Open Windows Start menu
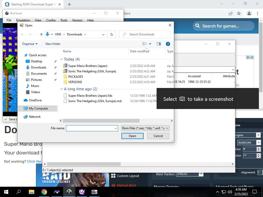The width and height of the screenshot is (263, 197). point(6,192)
